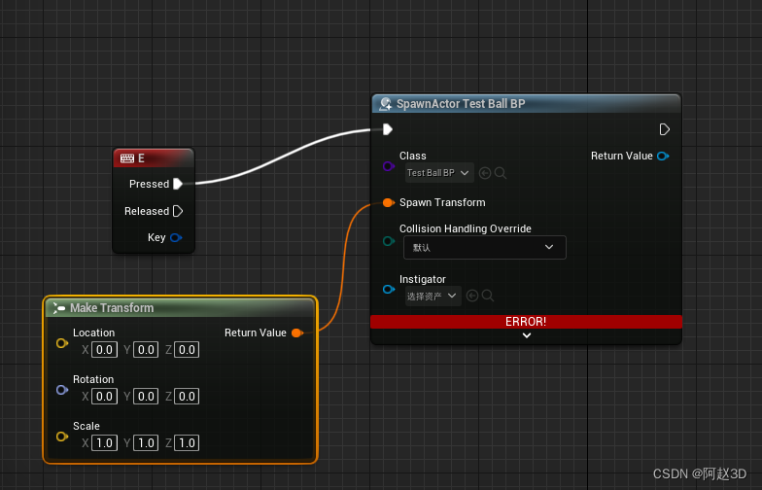Click the use selected arrow beside Instigator
Screen dimensions: 762x490
click(472, 296)
